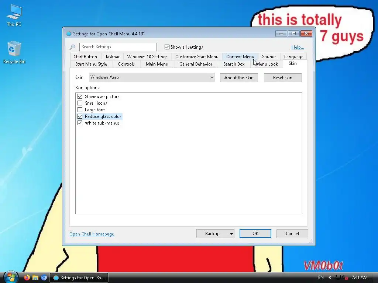
Task: Launch Firefox from the taskbar
Action: 27,277
